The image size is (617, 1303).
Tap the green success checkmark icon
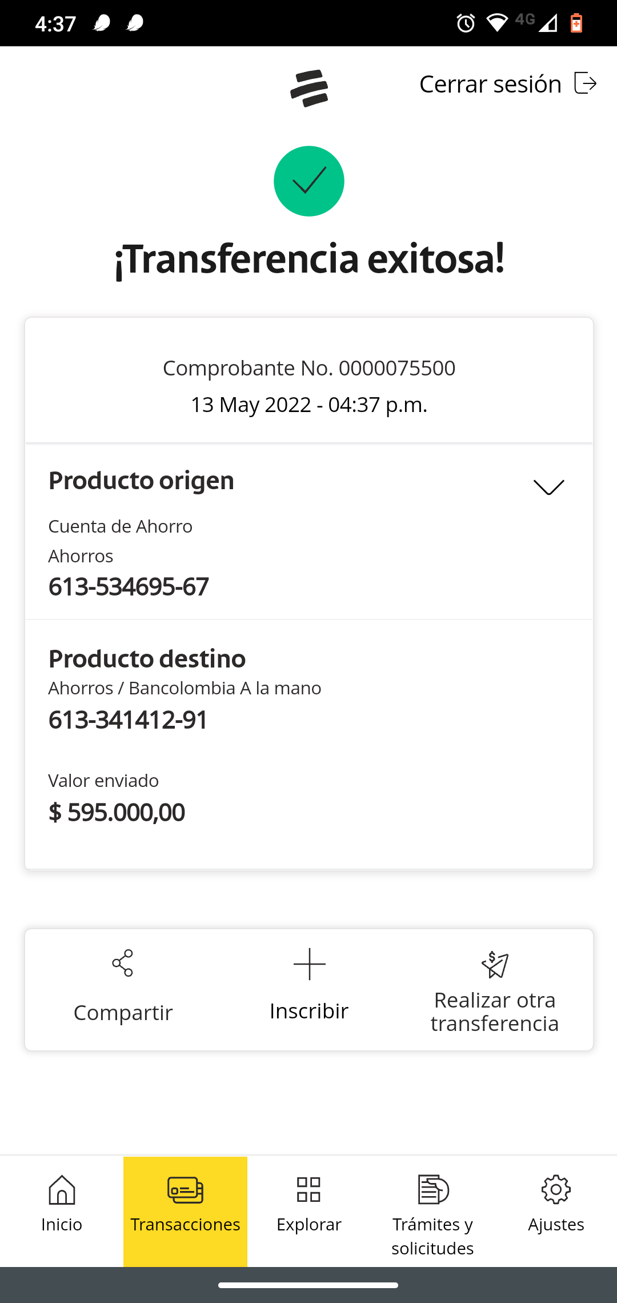click(309, 181)
